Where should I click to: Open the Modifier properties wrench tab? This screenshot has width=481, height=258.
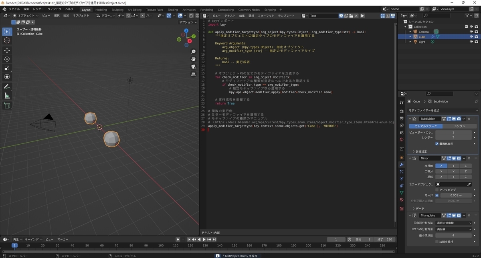[401, 165]
